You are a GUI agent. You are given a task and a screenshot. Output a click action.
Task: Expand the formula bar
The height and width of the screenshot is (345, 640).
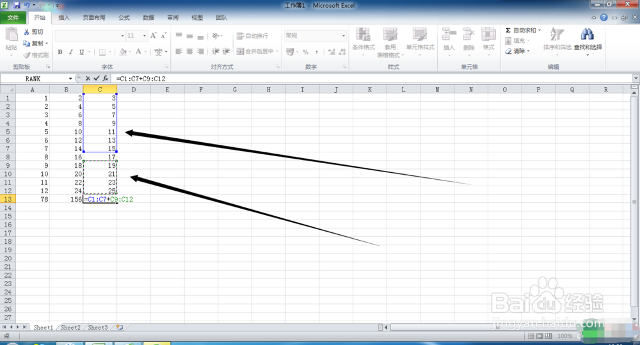click(636, 78)
